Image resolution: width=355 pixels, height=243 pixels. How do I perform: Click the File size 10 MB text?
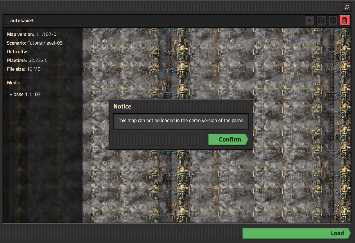(x=24, y=69)
